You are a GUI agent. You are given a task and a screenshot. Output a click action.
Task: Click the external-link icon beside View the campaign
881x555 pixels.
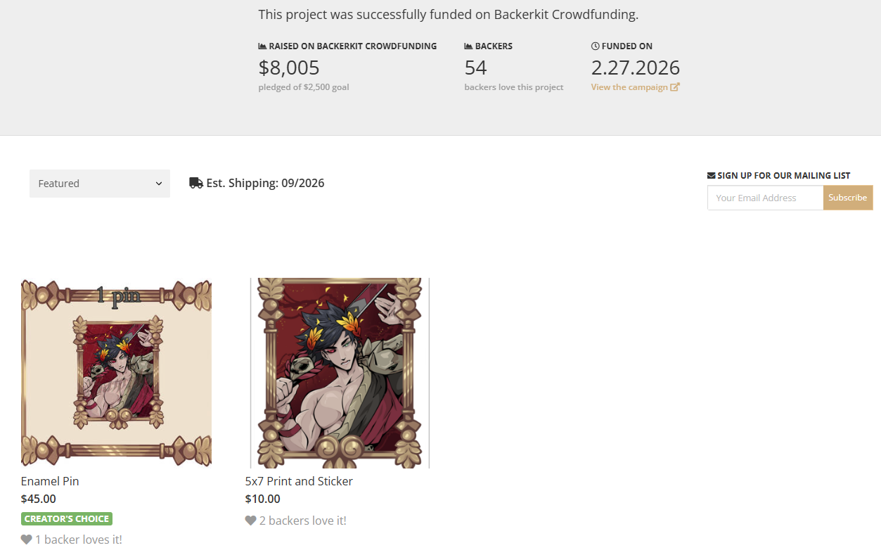pyautogui.click(x=675, y=87)
